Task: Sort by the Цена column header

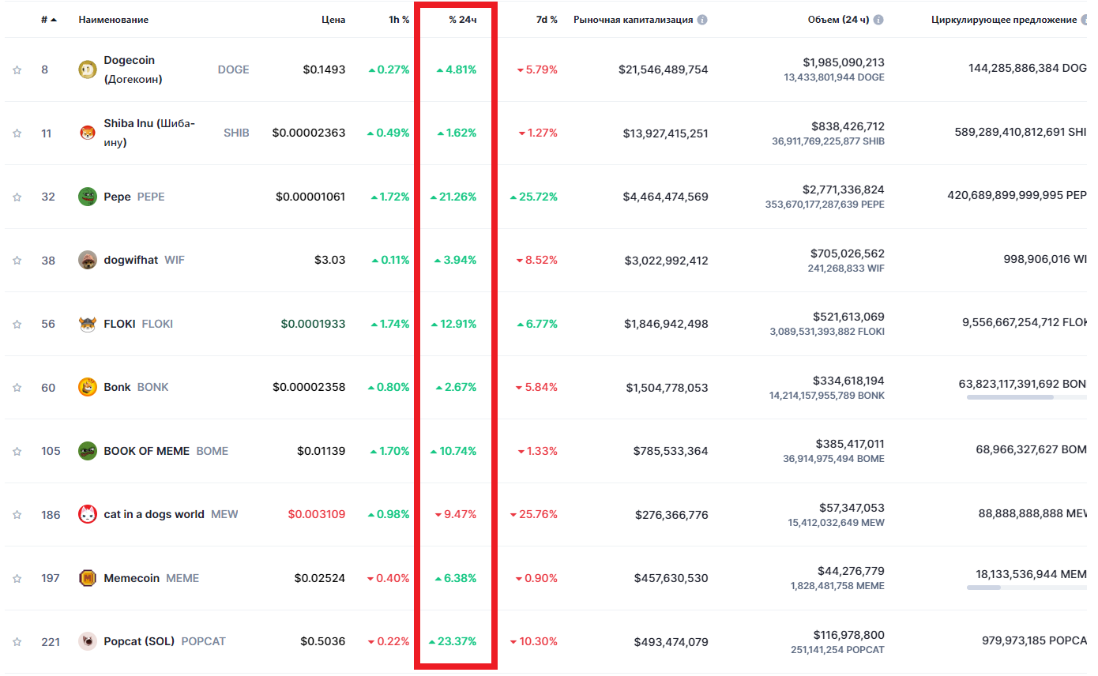Action: click(333, 20)
